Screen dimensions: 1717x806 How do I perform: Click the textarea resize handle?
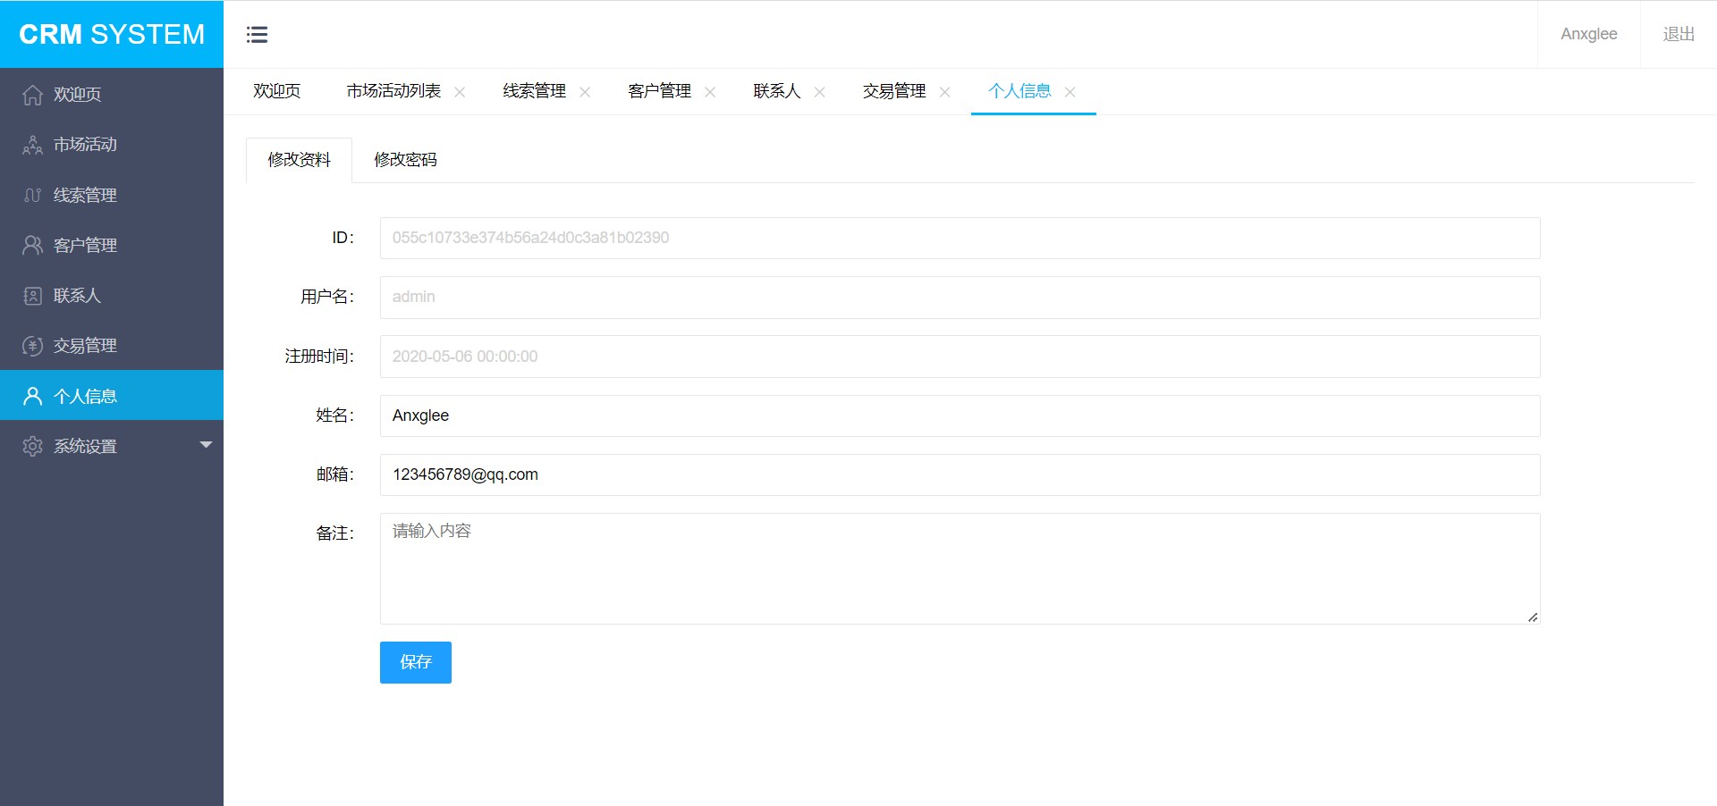coord(1532,617)
